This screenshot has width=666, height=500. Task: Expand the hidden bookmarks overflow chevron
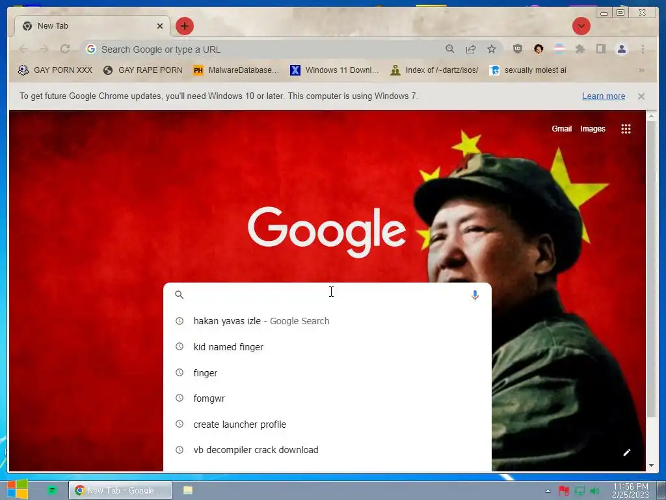tap(641, 70)
